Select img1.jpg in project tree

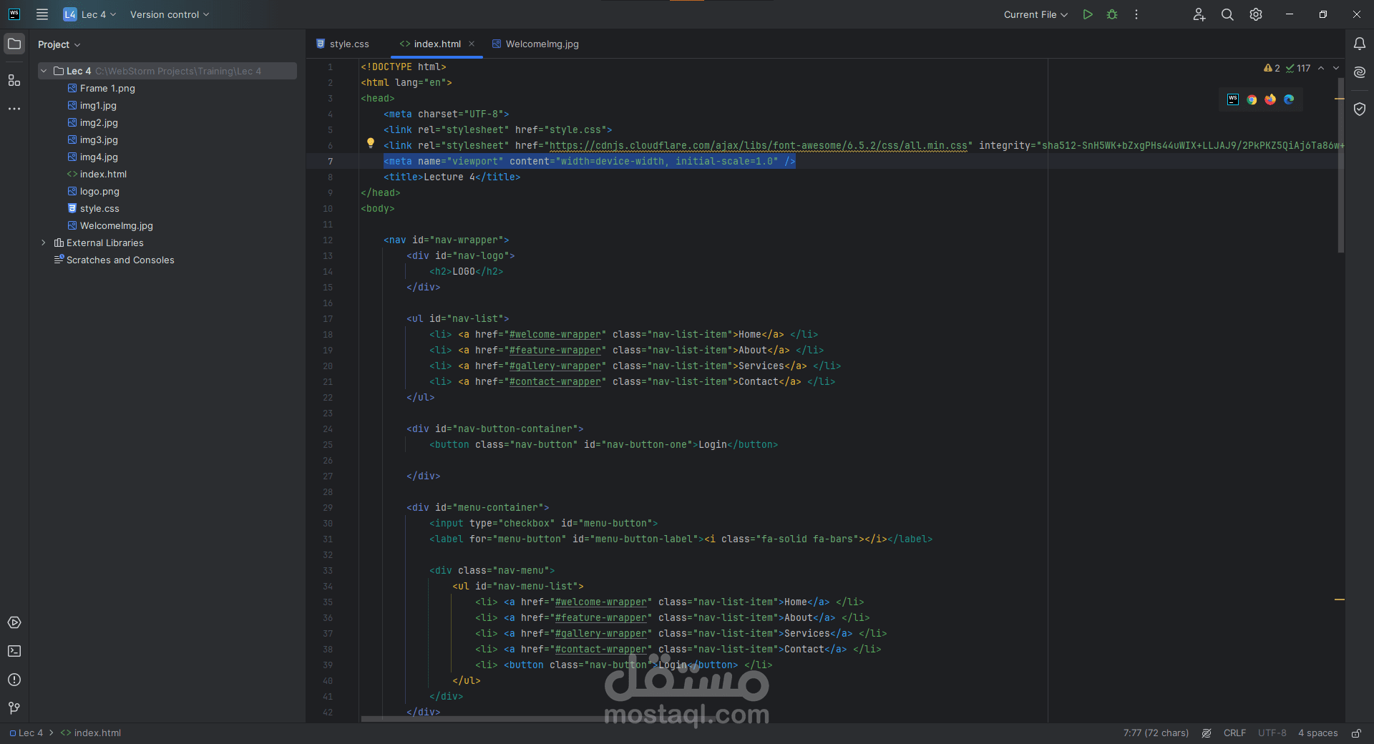coord(98,105)
